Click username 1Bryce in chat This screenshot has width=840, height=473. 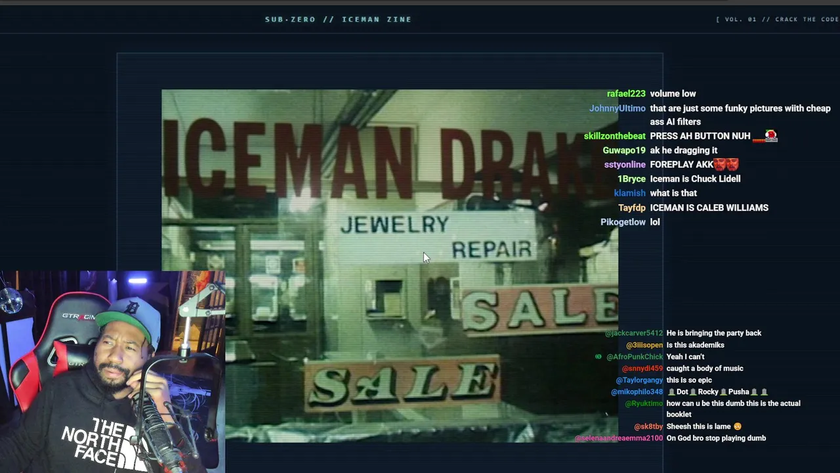pos(631,179)
